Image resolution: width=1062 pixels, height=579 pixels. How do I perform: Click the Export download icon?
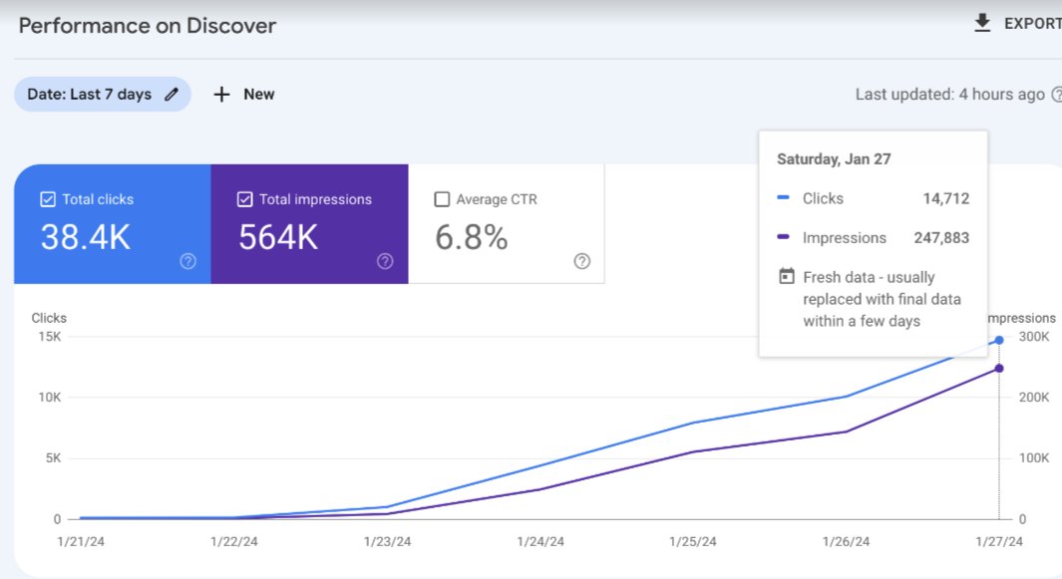click(982, 22)
